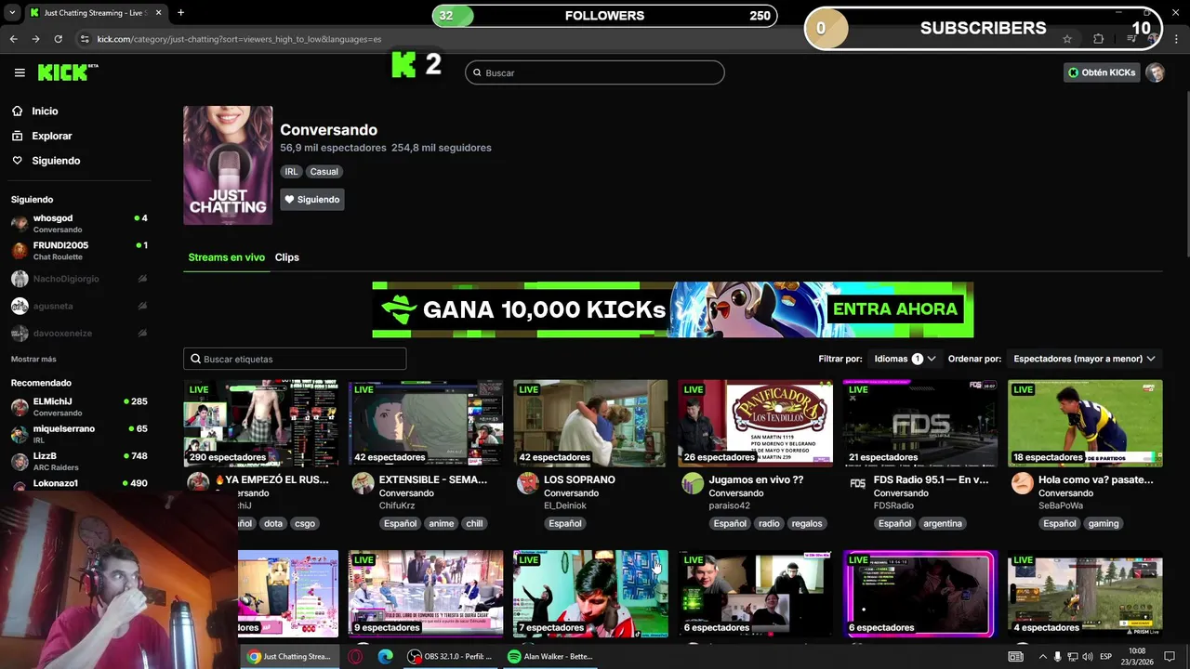Click the Obtén KICKs button

(x=1102, y=72)
